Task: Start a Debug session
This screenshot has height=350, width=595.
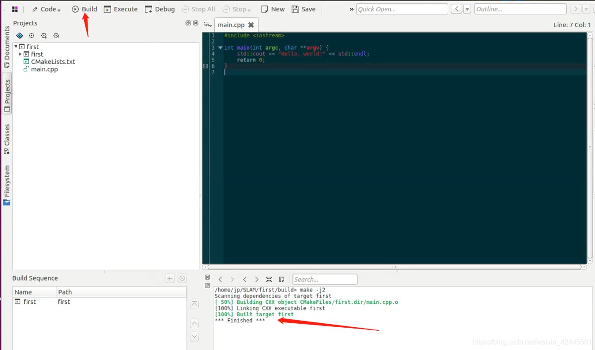Action: point(160,9)
